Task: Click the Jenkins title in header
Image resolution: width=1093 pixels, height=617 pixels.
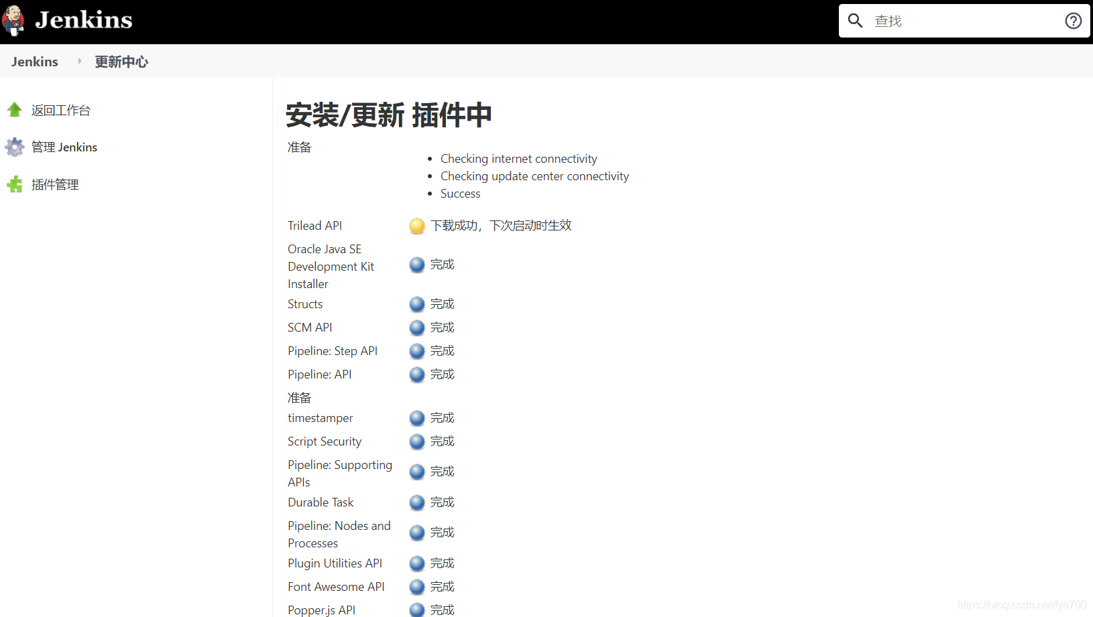Action: coord(84,20)
